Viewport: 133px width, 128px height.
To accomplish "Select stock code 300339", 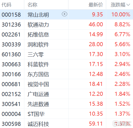I will 11,45.
